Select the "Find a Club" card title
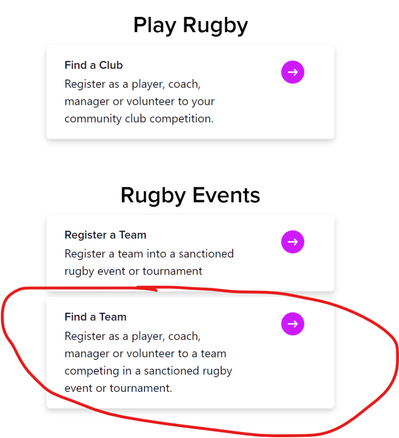This screenshot has width=399, height=438. 94,65
